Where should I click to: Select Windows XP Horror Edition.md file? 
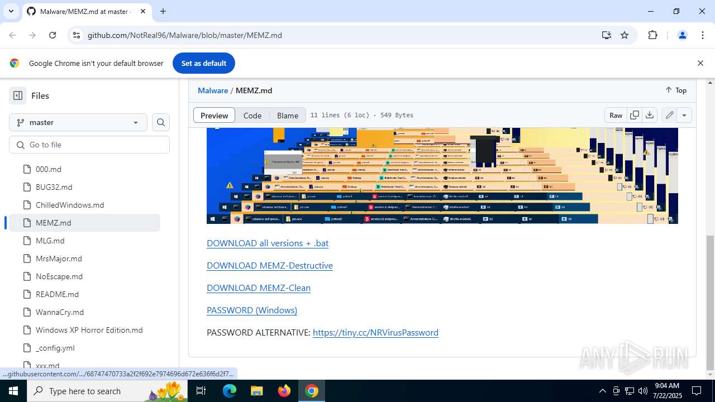pos(85,330)
